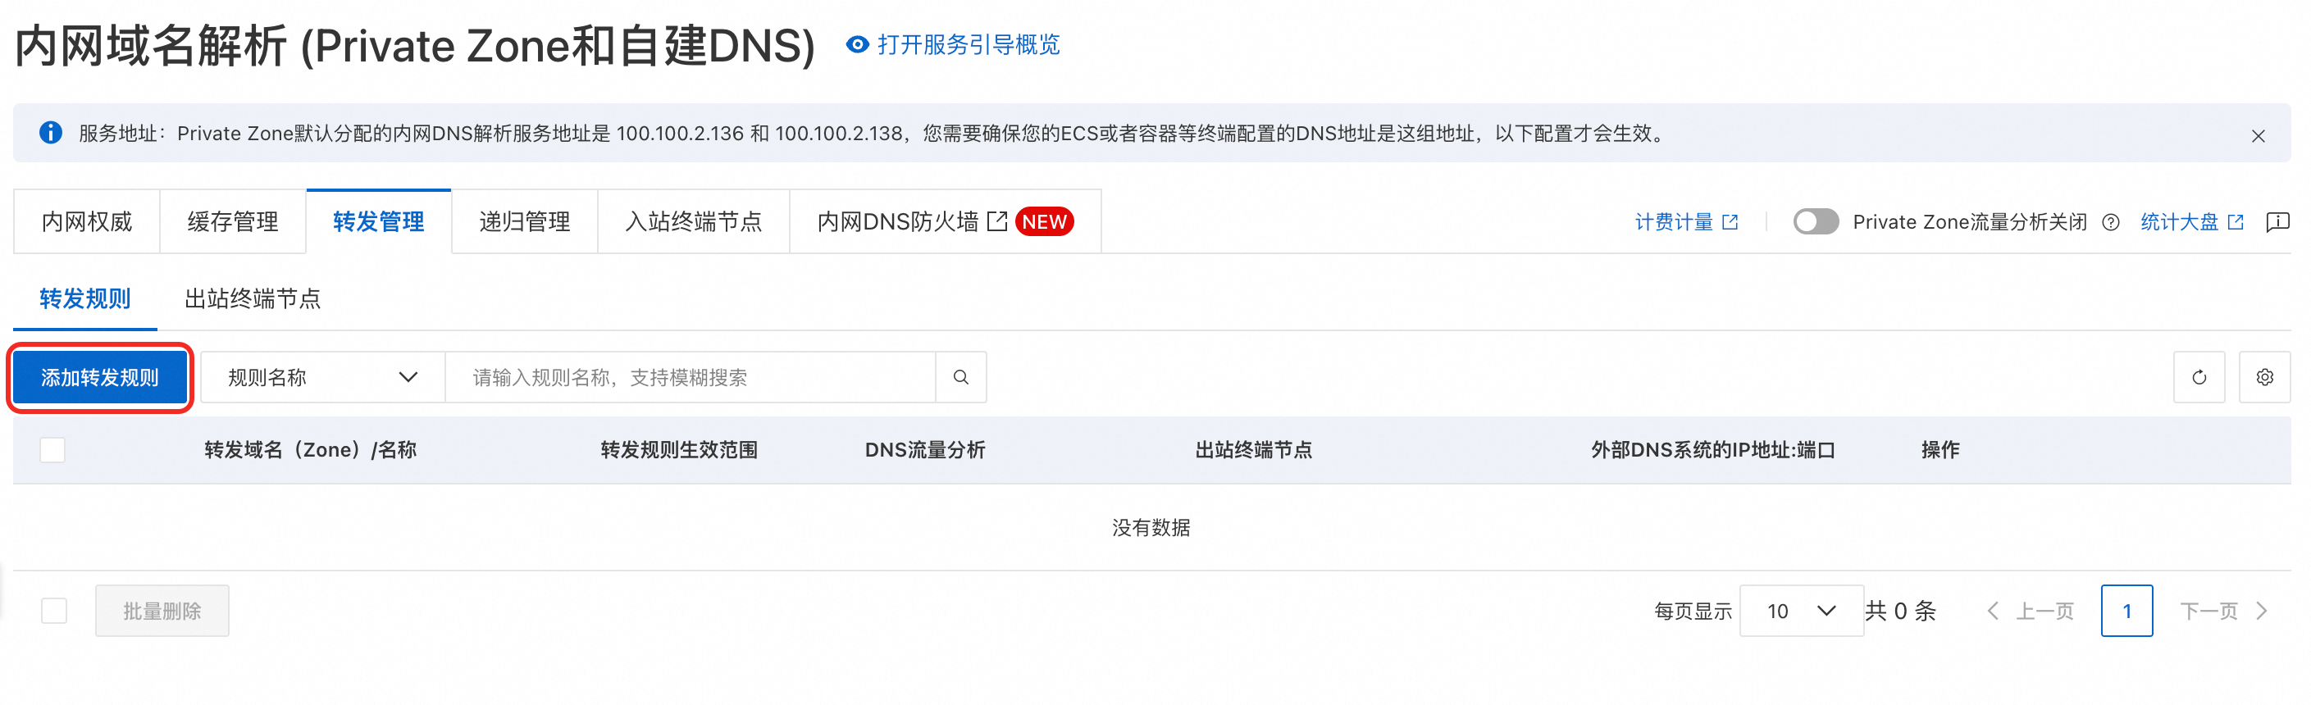
Task: Open the documentation book icon
Action: coord(2277,221)
